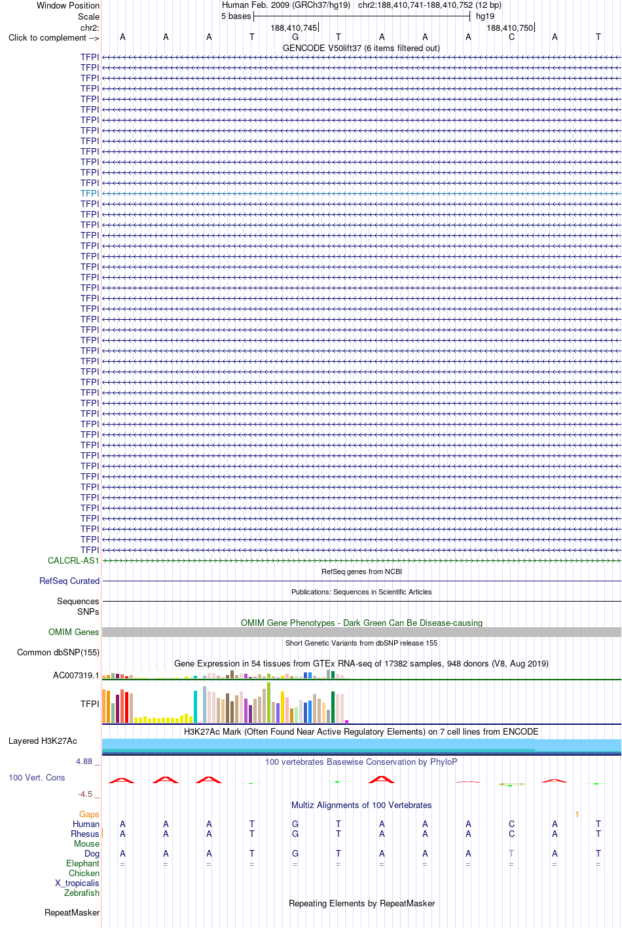Click the light-blue H3K27Ac signal band
622x928 pixels.
click(x=361, y=746)
